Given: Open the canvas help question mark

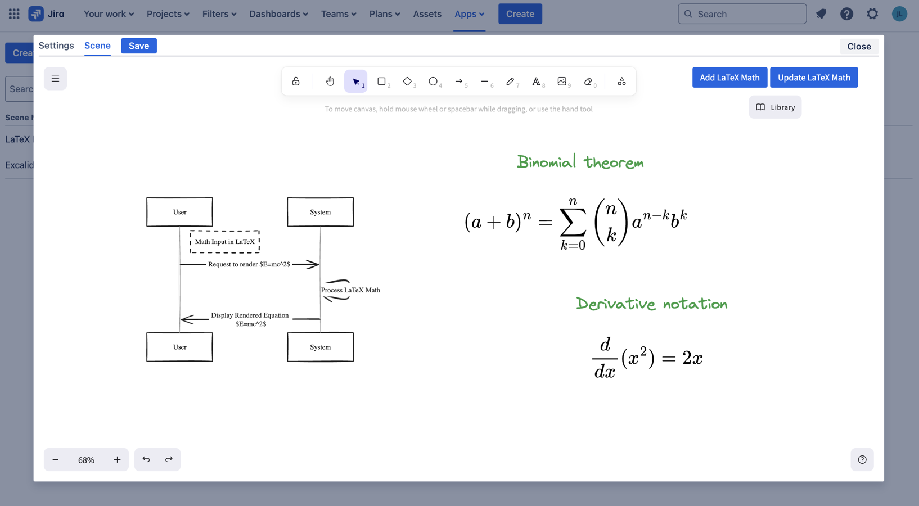Looking at the screenshot, I should tap(862, 460).
